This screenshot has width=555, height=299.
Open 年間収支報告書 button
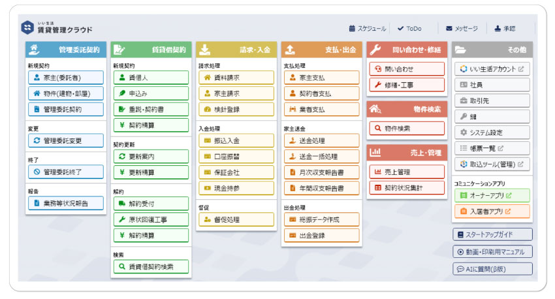[322, 188]
